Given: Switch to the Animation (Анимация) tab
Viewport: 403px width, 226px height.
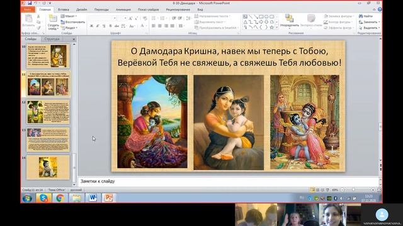Looking at the screenshot, I should coord(123,9).
